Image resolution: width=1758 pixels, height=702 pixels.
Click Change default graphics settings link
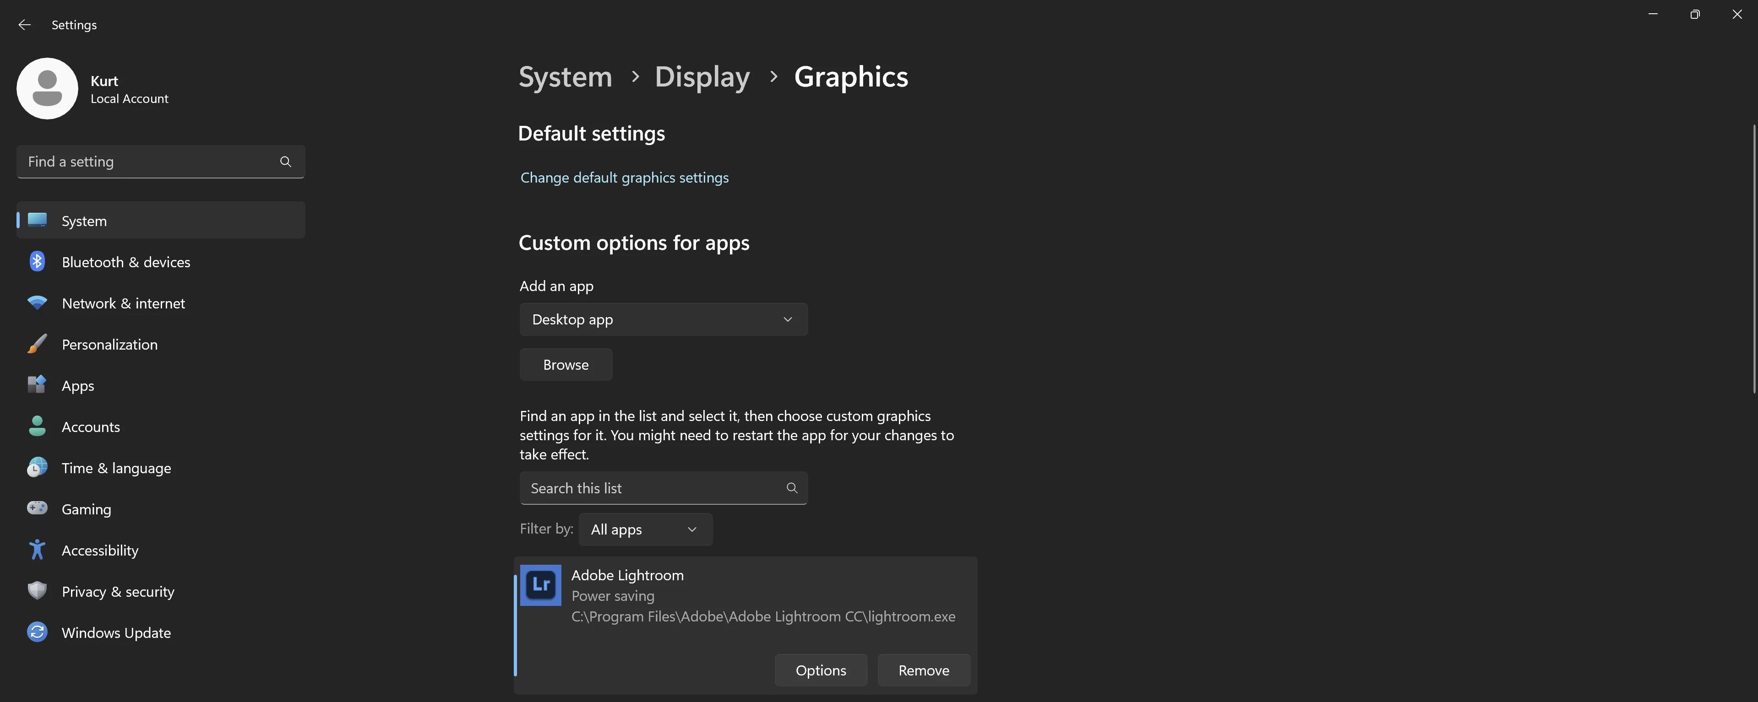[x=624, y=178]
